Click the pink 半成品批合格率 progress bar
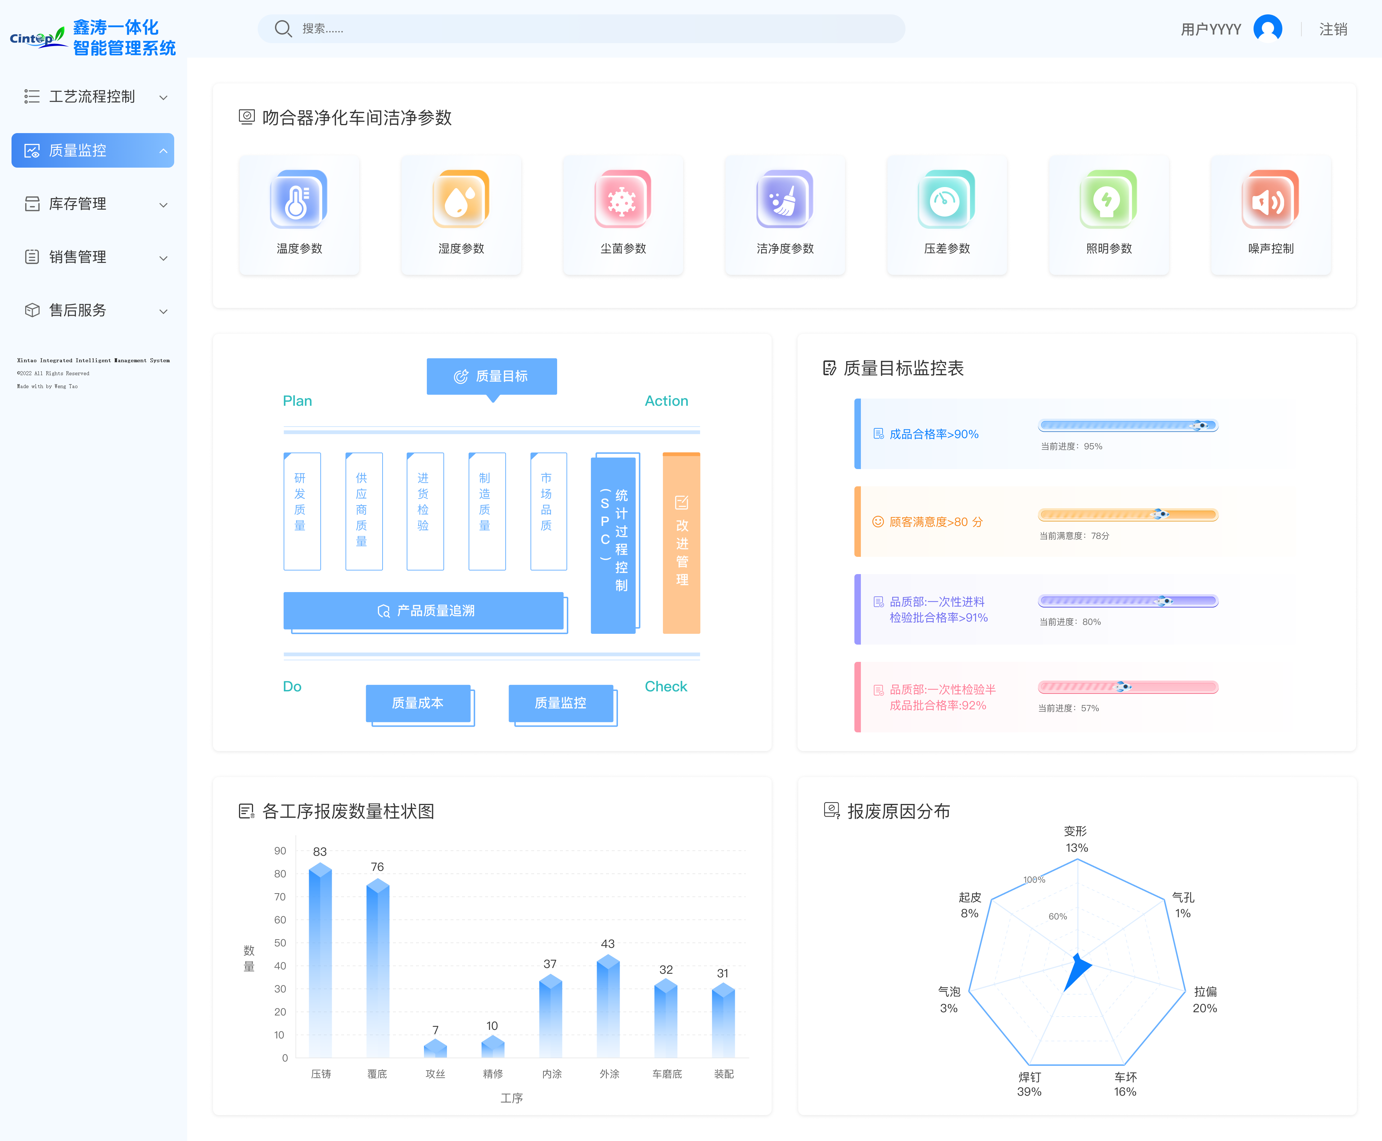The image size is (1382, 1141). 1128,687
